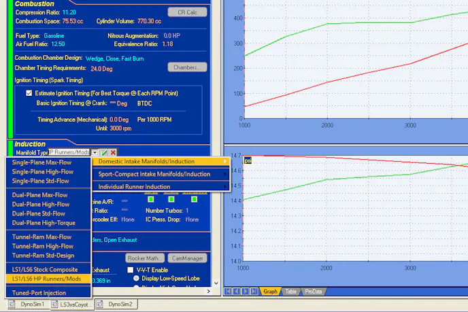Go to previous tab arrow

(x=236, y=291)
